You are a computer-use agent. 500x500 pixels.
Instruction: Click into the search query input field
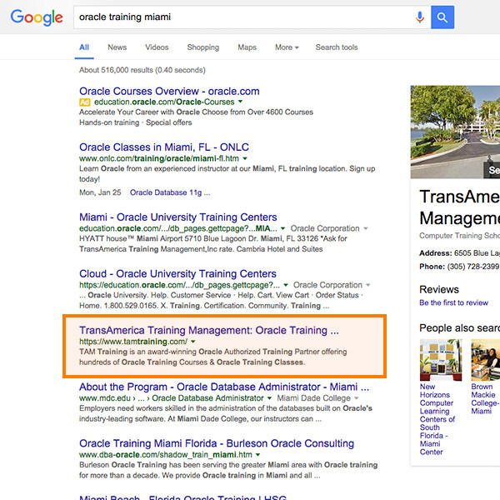point(242,17)
